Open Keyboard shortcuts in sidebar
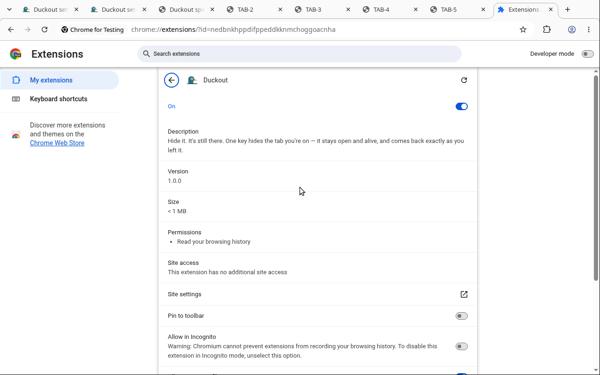 click(60, 99)
